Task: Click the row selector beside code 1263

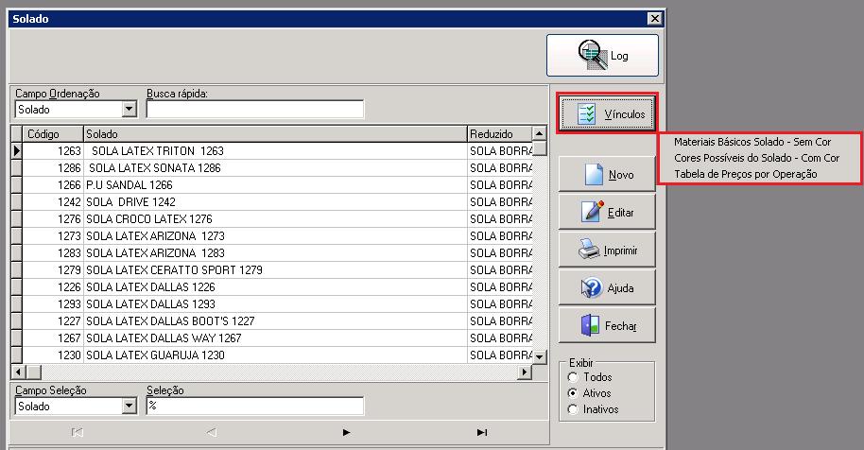Action: (16, 151)
